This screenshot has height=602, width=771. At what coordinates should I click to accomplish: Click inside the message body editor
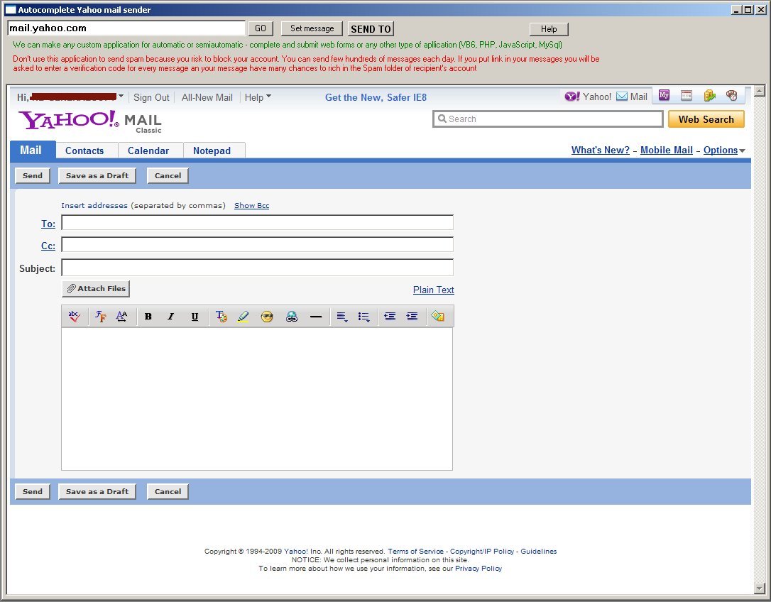[x=257, y=399]
